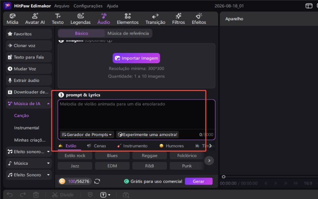
Task: Click the refresh credits icon
Action: coord(97,181)
